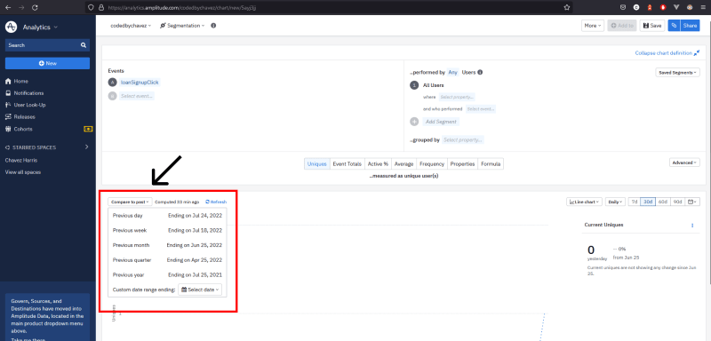Click the search magnifier icon in sidebar
711x341 pixels.
(84, 45)
